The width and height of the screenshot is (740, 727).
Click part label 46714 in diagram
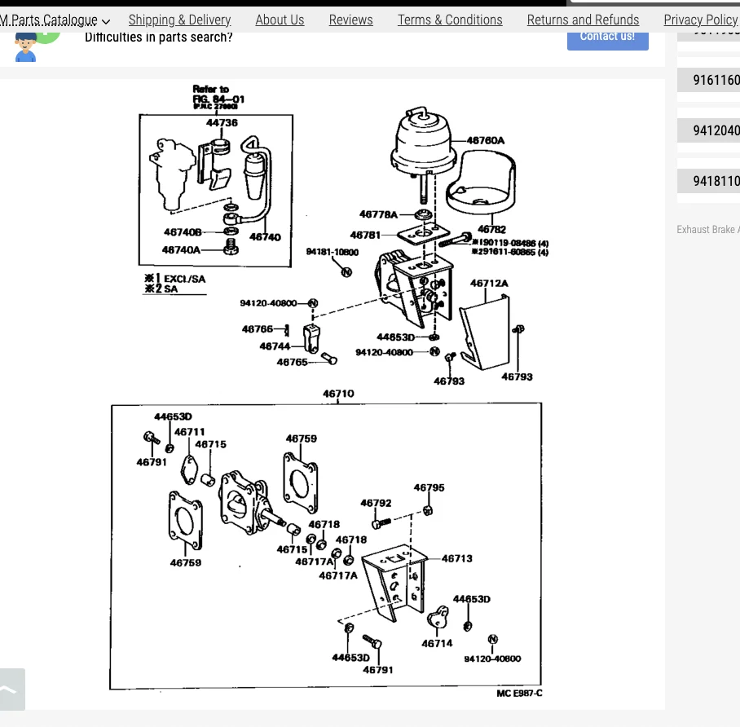(x=437, y=643)
